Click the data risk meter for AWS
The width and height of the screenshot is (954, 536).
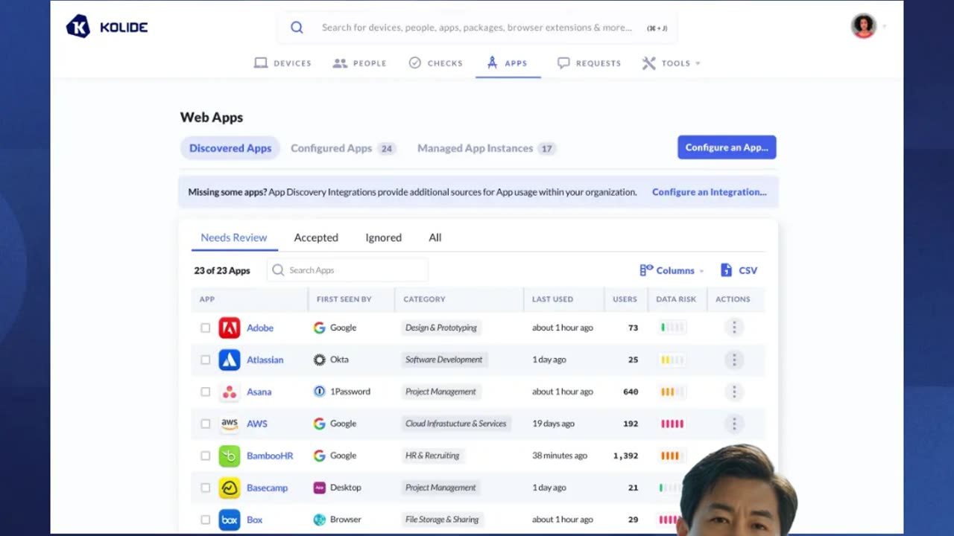(x=672, y=424)
